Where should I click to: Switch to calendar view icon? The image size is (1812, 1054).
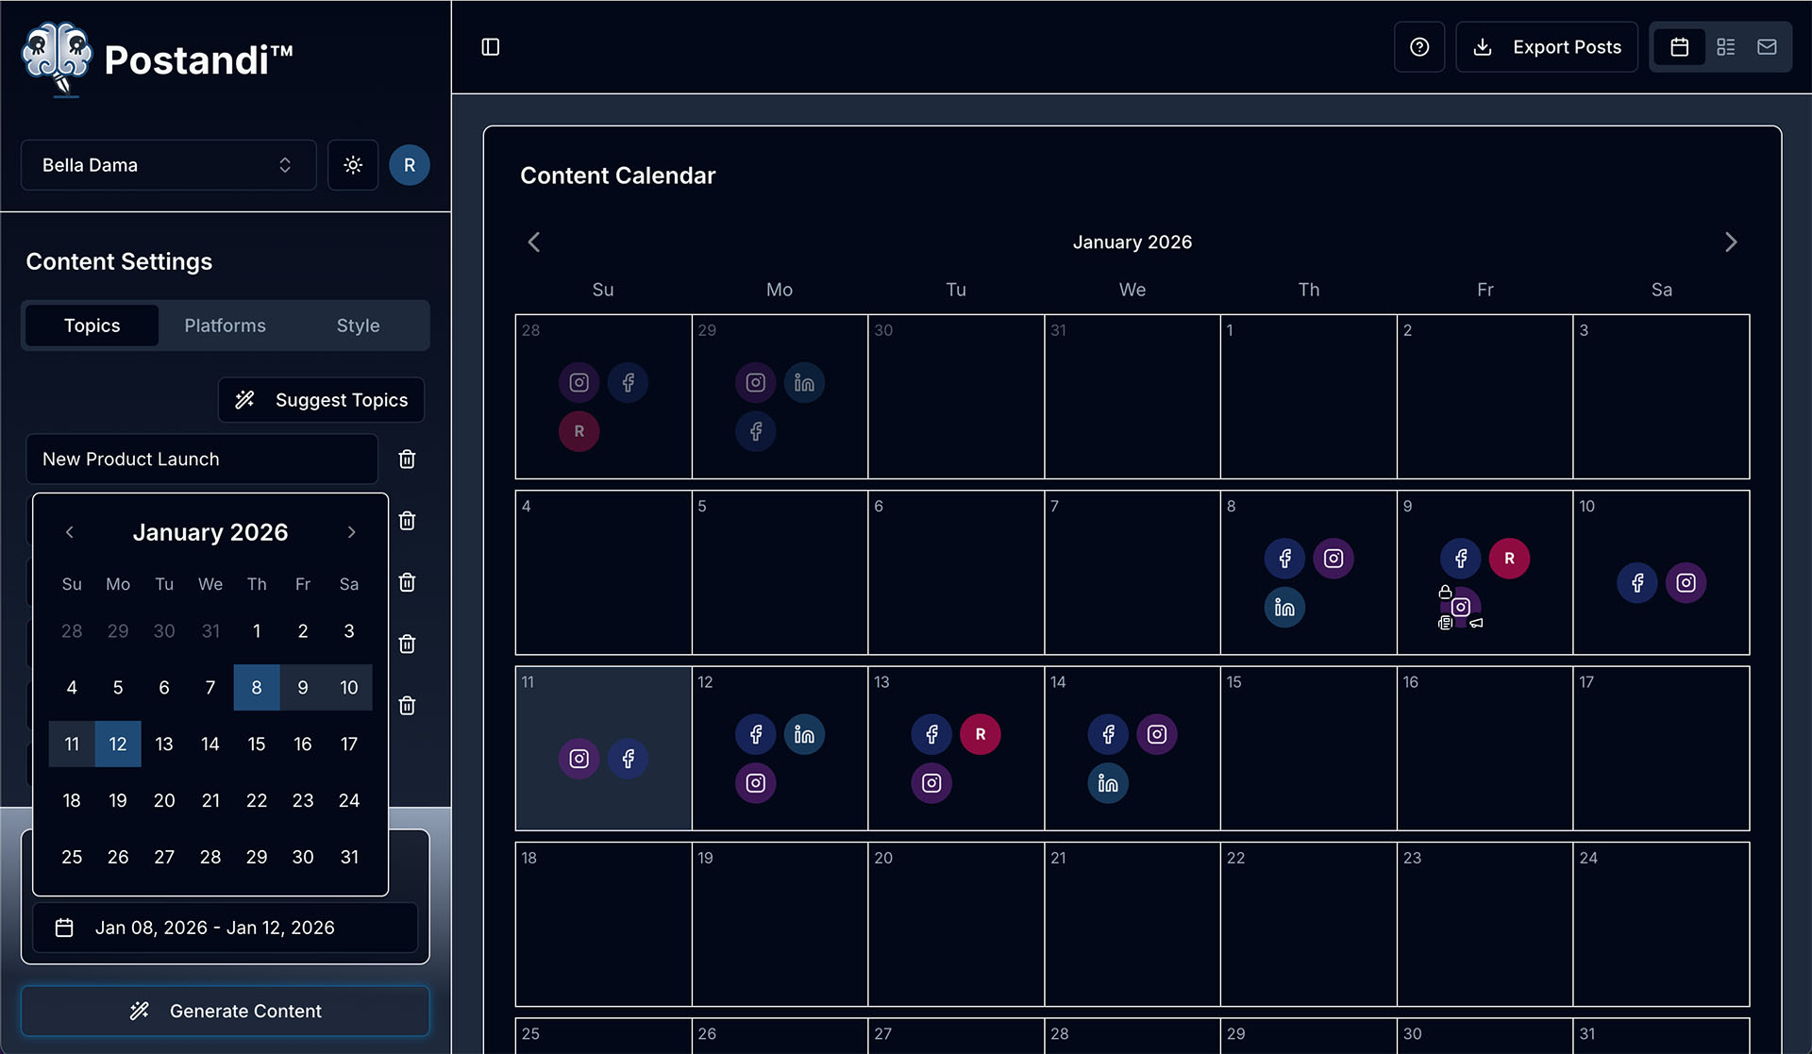[x=1679, y=47]
